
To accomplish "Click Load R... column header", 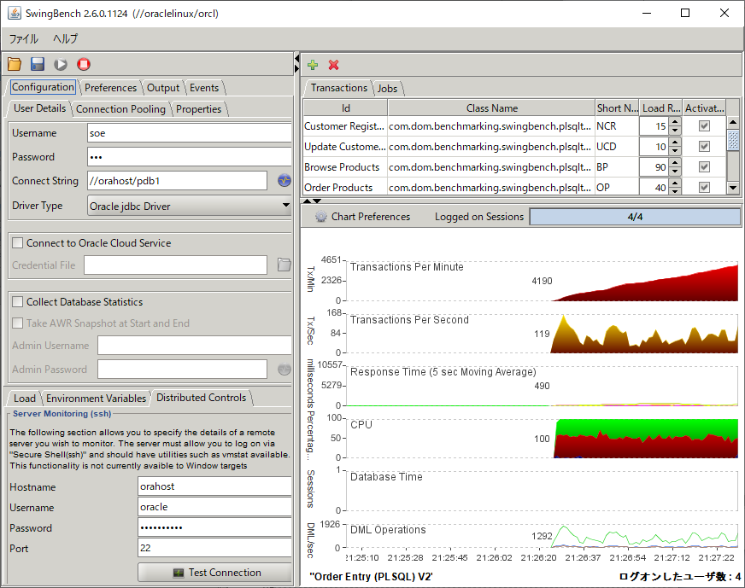I will [661, 108].
